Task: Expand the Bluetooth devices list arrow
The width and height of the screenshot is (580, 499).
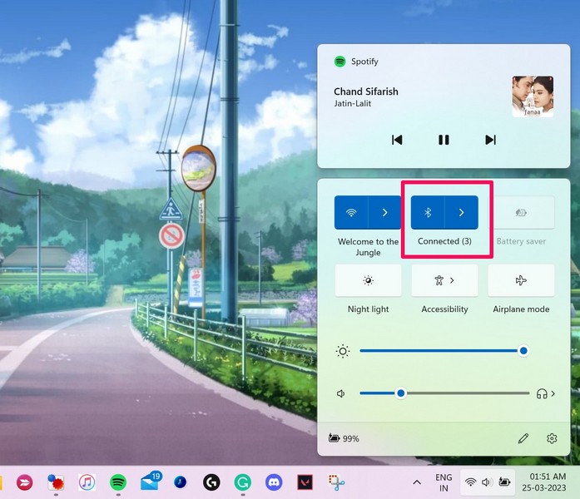Action: click(461, 213)
